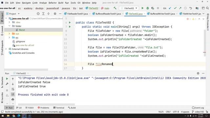Click the wrench icon in Run panel
The height and width of the screenshot is (118, 210).
point(7,84)
